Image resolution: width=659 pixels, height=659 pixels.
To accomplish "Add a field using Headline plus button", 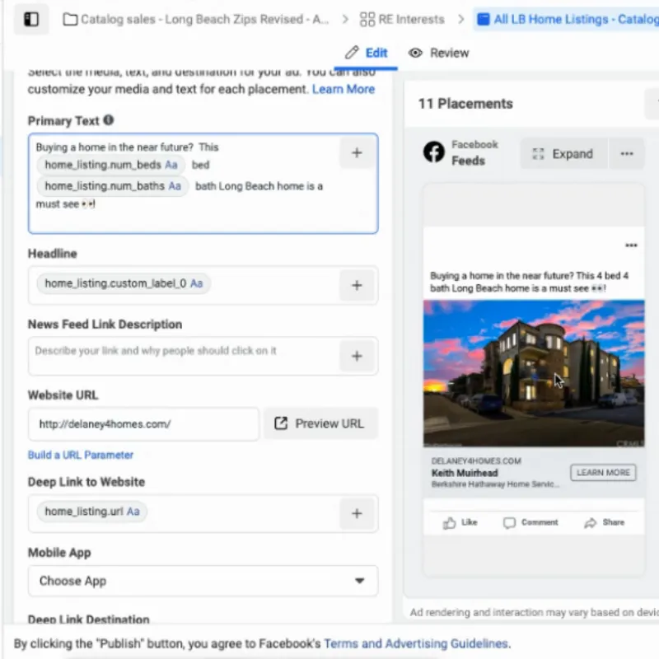I will 357,285.
